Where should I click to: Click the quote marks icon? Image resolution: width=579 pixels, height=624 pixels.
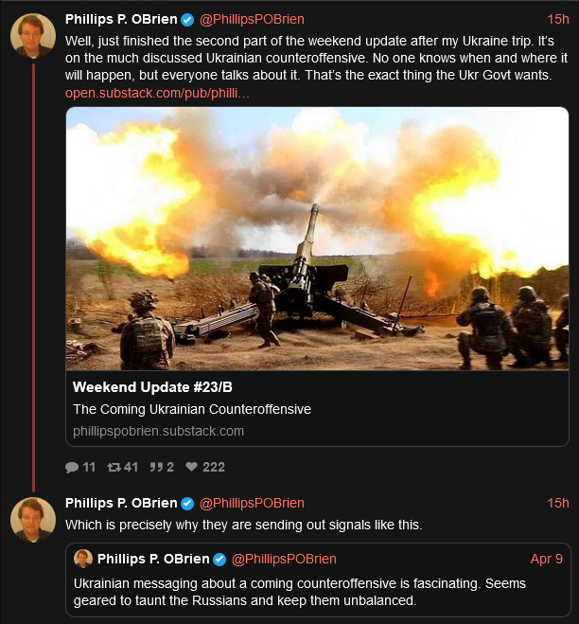157,467
